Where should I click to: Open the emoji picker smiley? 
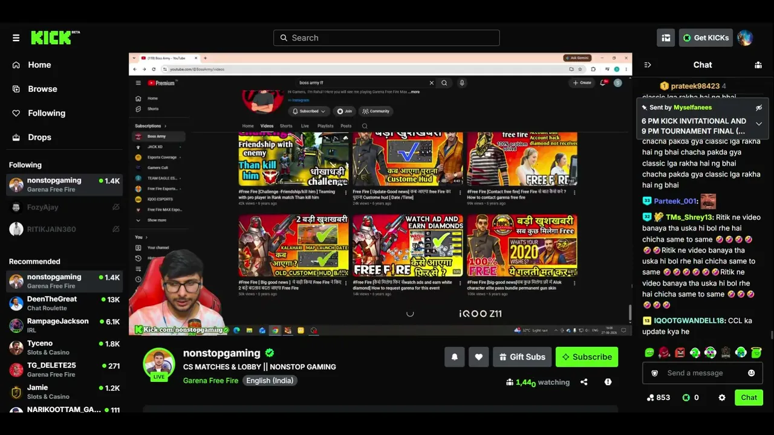click(x=752, y=373)
